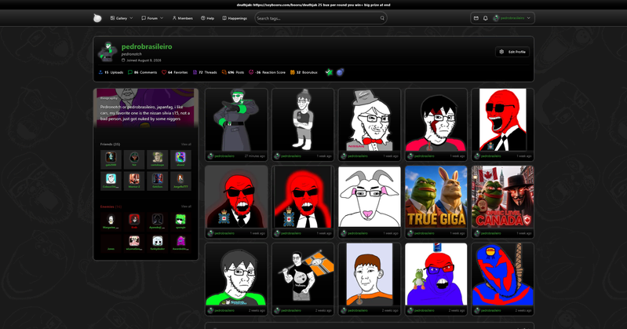Open the Warrior 2 friend avatar

pos(134,179)
